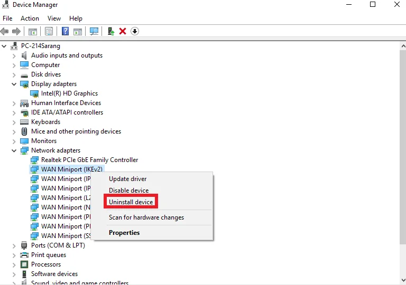Open the Action menu

(x=30, y=18)
